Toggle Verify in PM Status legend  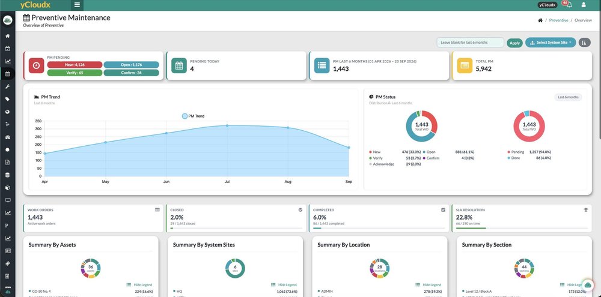pyautogui.click(x=376, y=158)
